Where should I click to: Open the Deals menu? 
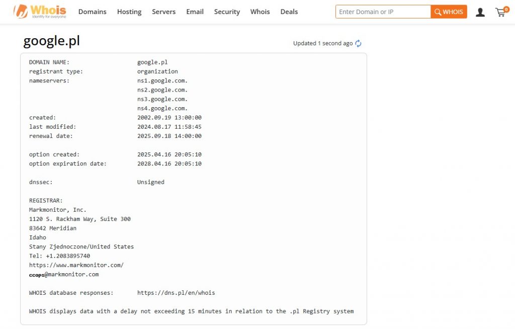click(x=289, y=12)
